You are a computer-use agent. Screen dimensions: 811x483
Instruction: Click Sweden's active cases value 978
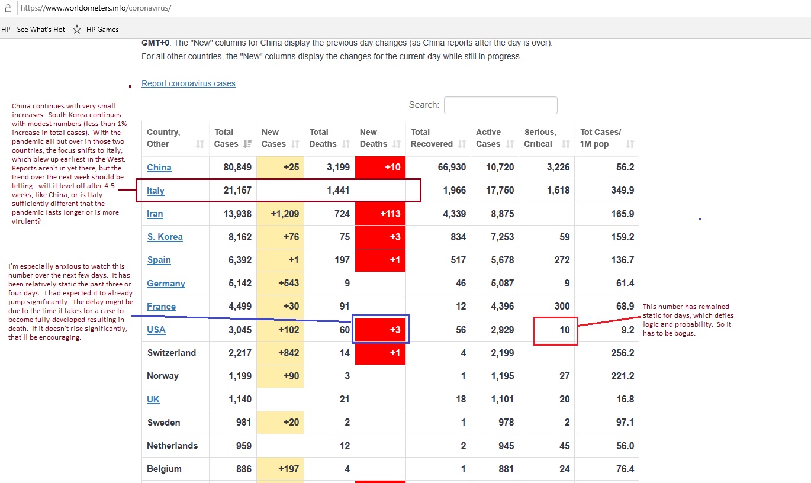tap(506, 423)
